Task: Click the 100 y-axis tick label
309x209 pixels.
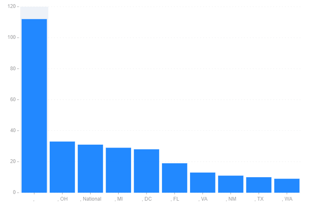Action: click(12, 38)
